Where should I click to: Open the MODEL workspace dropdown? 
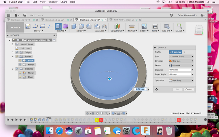point(15,27)
